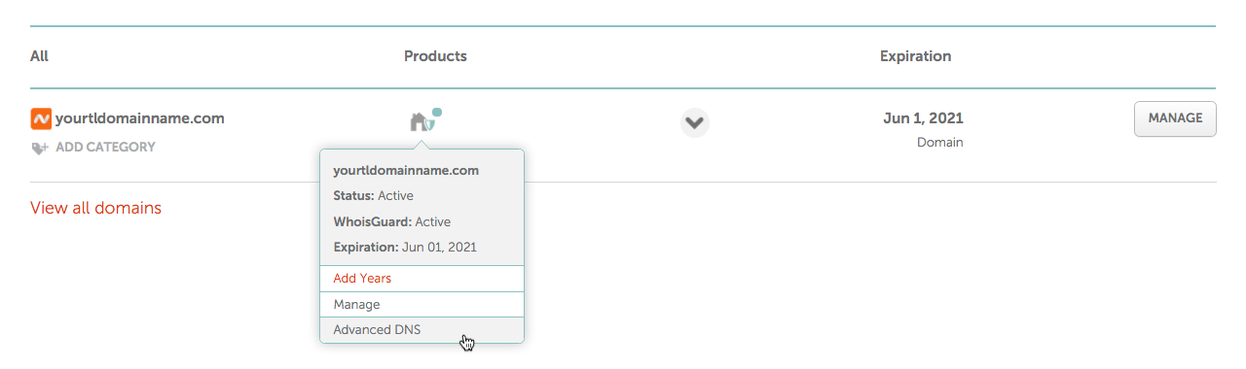Image resolution: width=1246 pixels, height=369 pixels.
Task: Click the orange Namecheap logo icon
Action: click(41, 118)
